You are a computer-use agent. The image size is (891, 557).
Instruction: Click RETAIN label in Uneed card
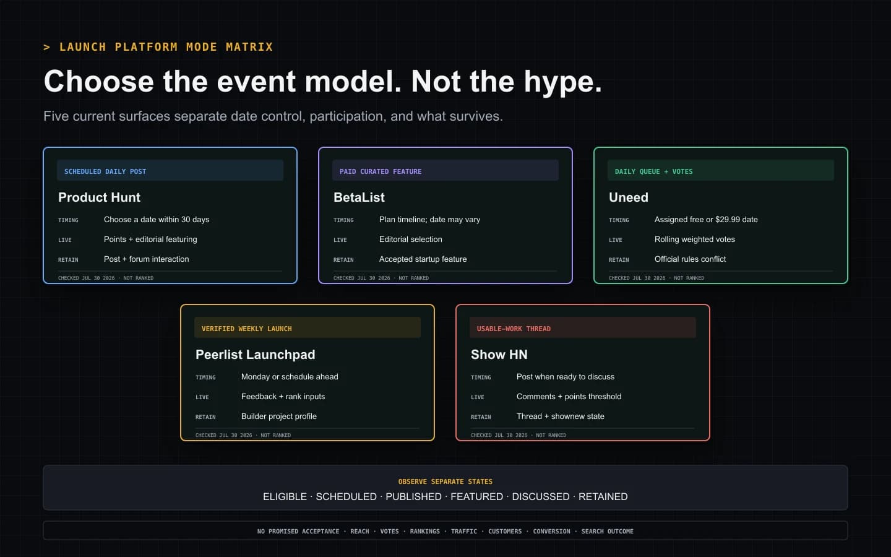coord(619,260)
